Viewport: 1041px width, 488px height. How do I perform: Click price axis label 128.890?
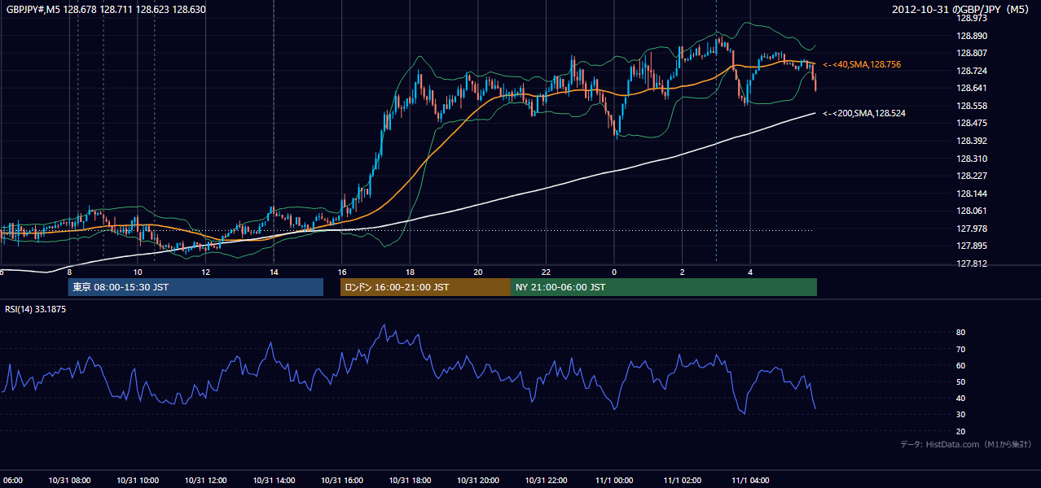point(971,36)
